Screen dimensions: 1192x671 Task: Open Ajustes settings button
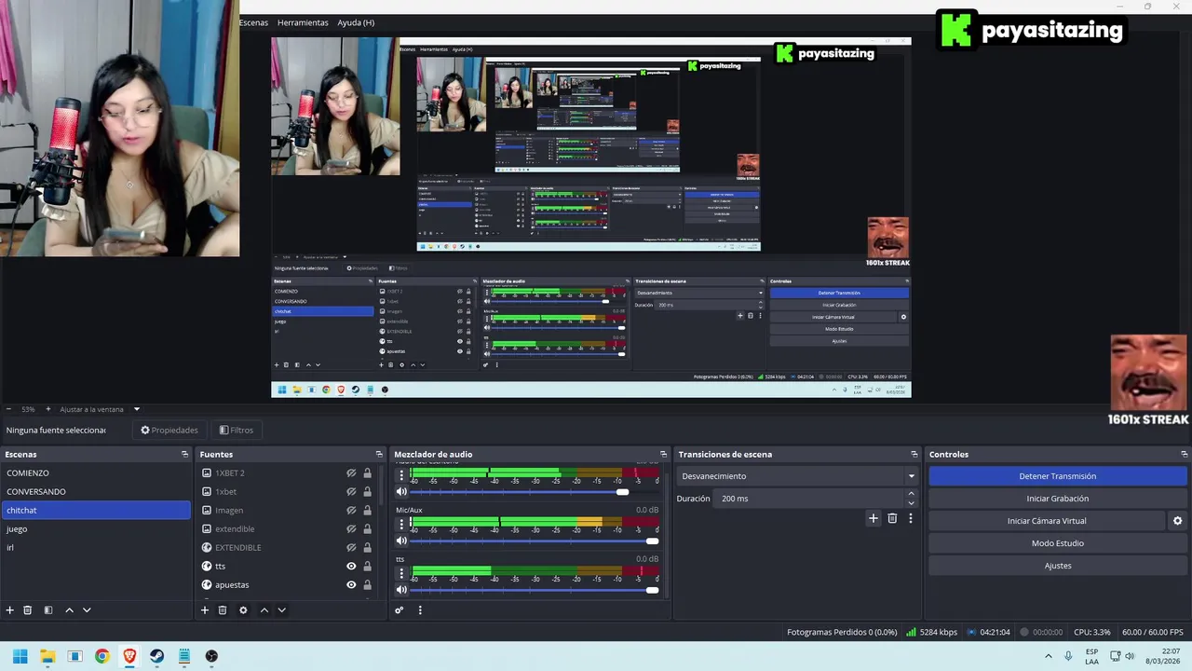pyautogui.click(x=1057, y=566)
